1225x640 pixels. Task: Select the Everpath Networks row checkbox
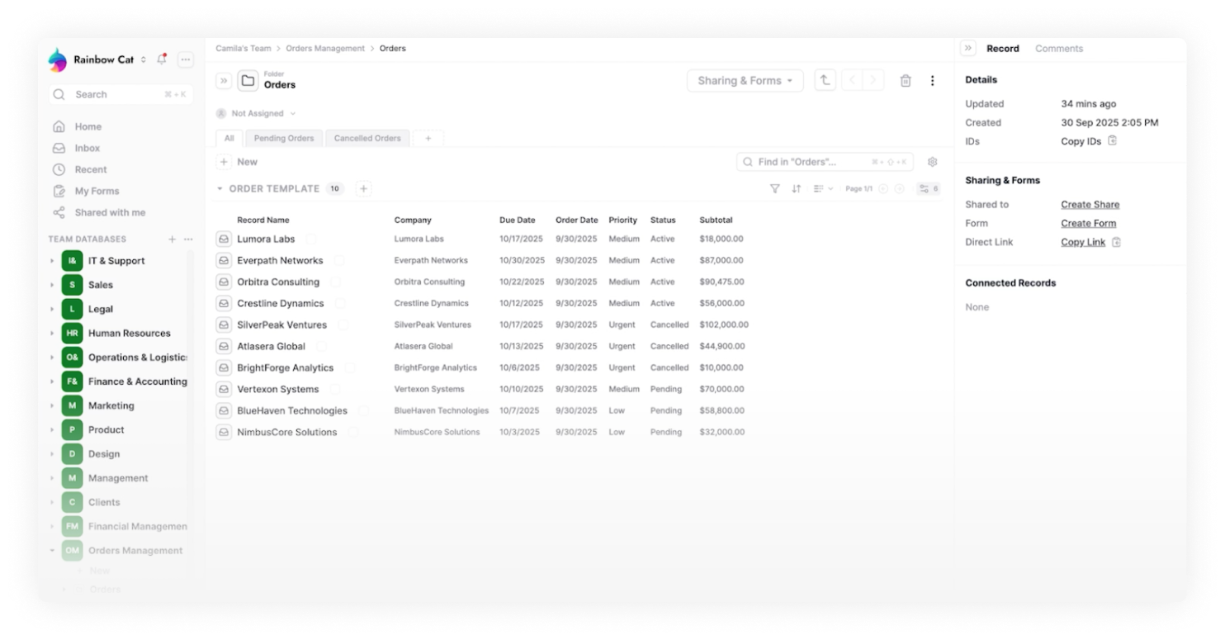point(339,260)
